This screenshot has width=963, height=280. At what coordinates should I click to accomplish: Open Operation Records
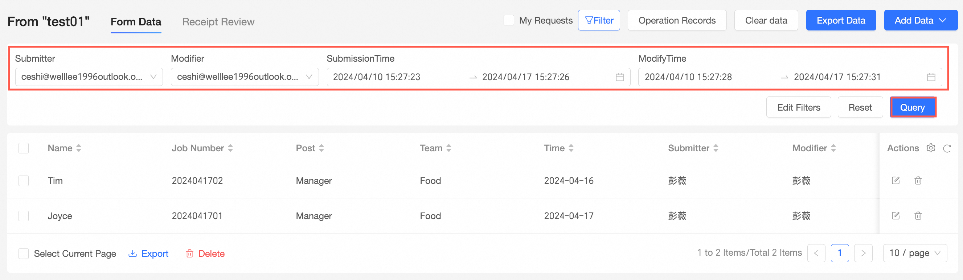pyautogui.click(x=677, y=21)
